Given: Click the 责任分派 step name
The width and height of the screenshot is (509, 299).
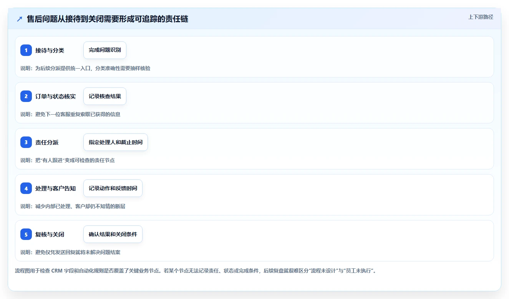Looking at the screenshot, I should [47, 142].
